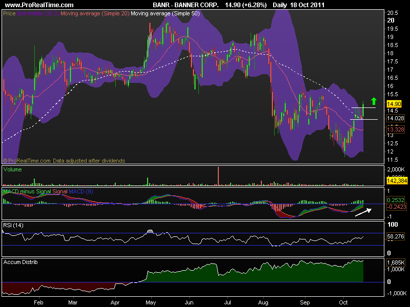Click the Oct label on time axis
This screenshot has height=307, width=410.
tap(343, 302)
